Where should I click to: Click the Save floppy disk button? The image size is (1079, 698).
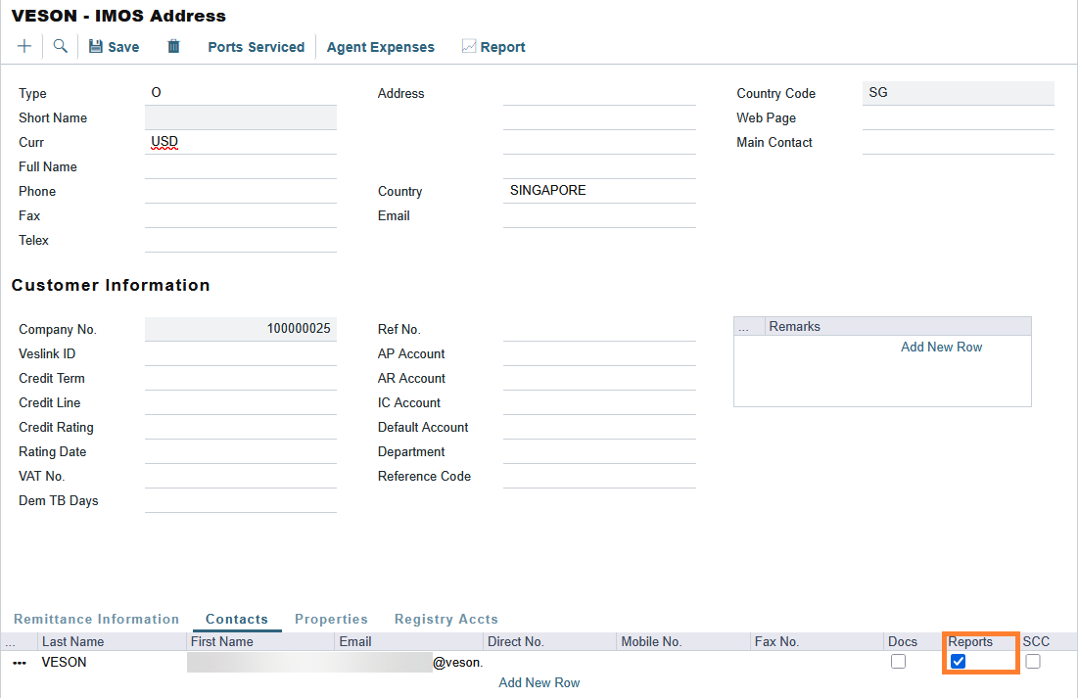tap(115, 47)
